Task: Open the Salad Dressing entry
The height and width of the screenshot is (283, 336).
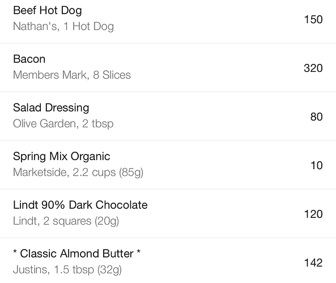Action: [x=168, y=116]
